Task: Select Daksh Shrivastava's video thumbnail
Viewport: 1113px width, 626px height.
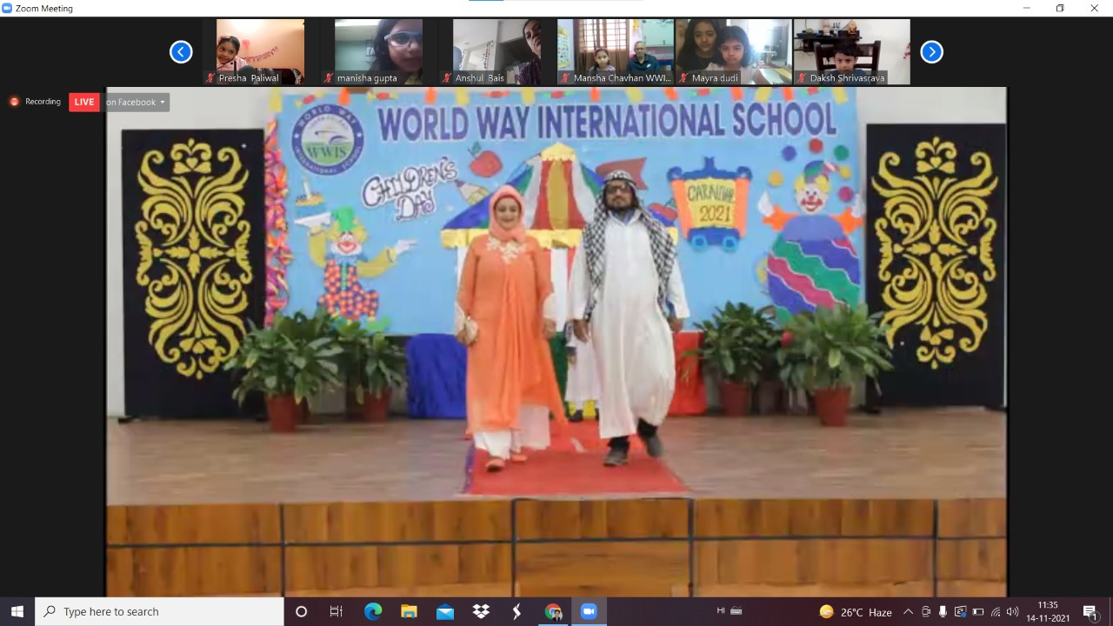Action: point(851,52)
